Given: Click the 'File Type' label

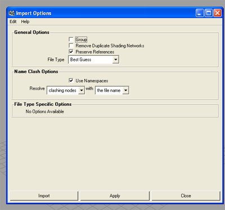Looking at the screenshot, I should click(x=56, y=60).
